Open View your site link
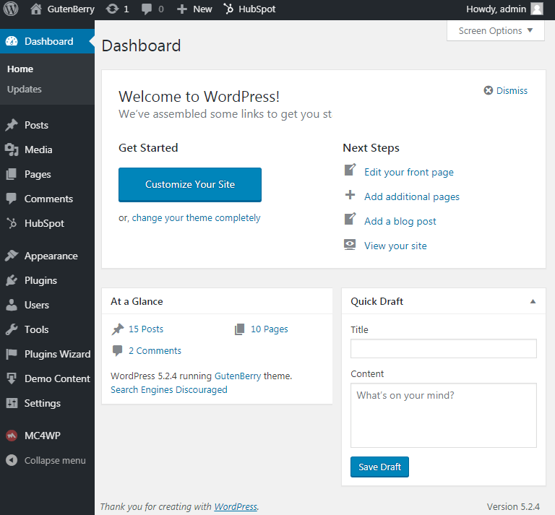The image size is (555, 515). click(396, 246)
